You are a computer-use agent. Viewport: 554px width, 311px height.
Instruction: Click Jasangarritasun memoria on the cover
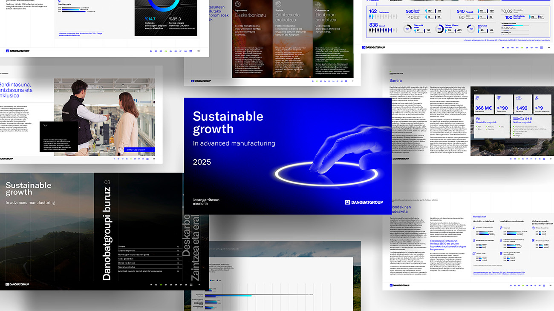click(x=207, y=201)
